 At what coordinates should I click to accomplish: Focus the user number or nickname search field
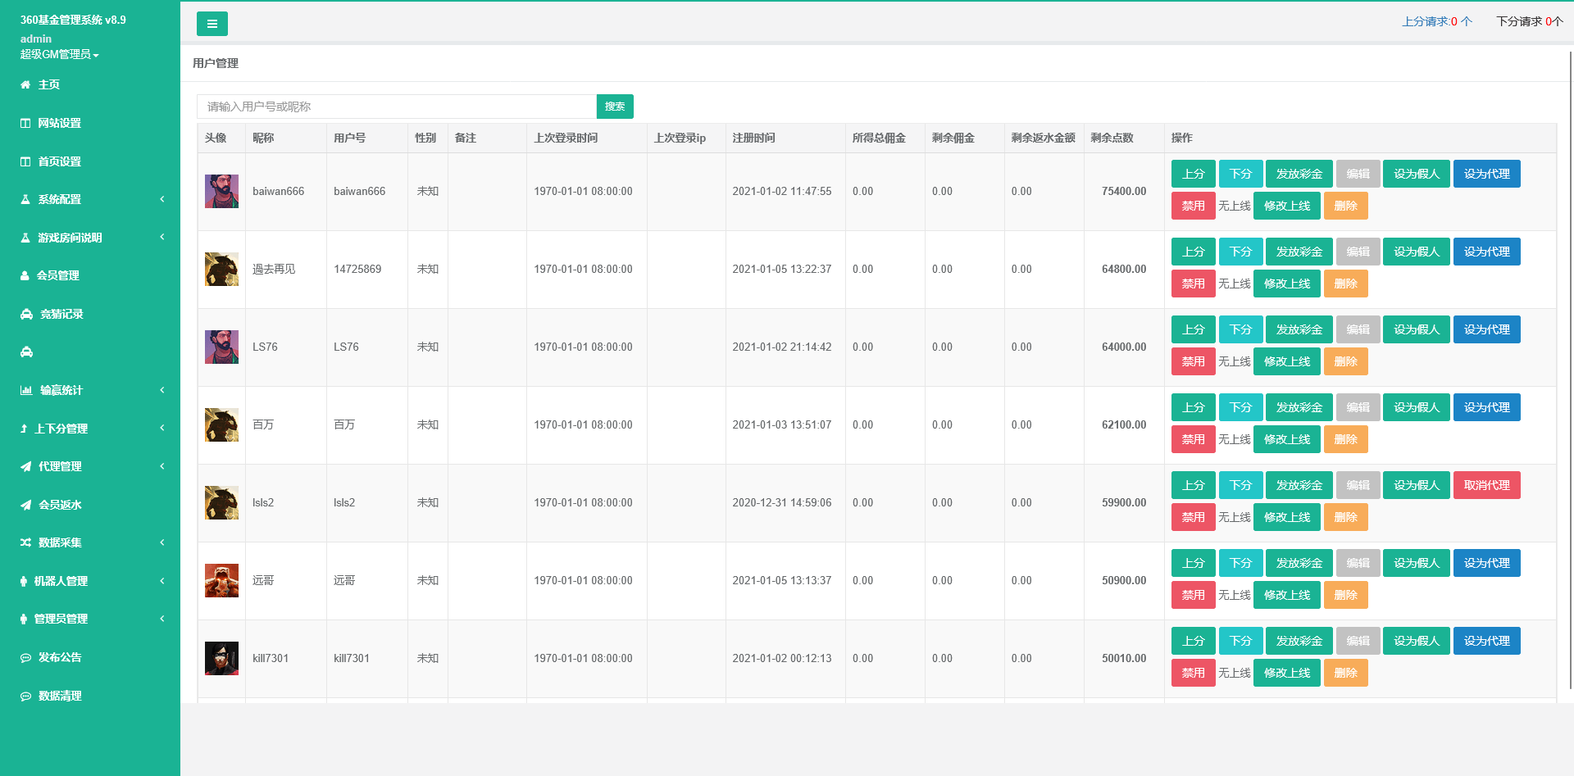397,107
